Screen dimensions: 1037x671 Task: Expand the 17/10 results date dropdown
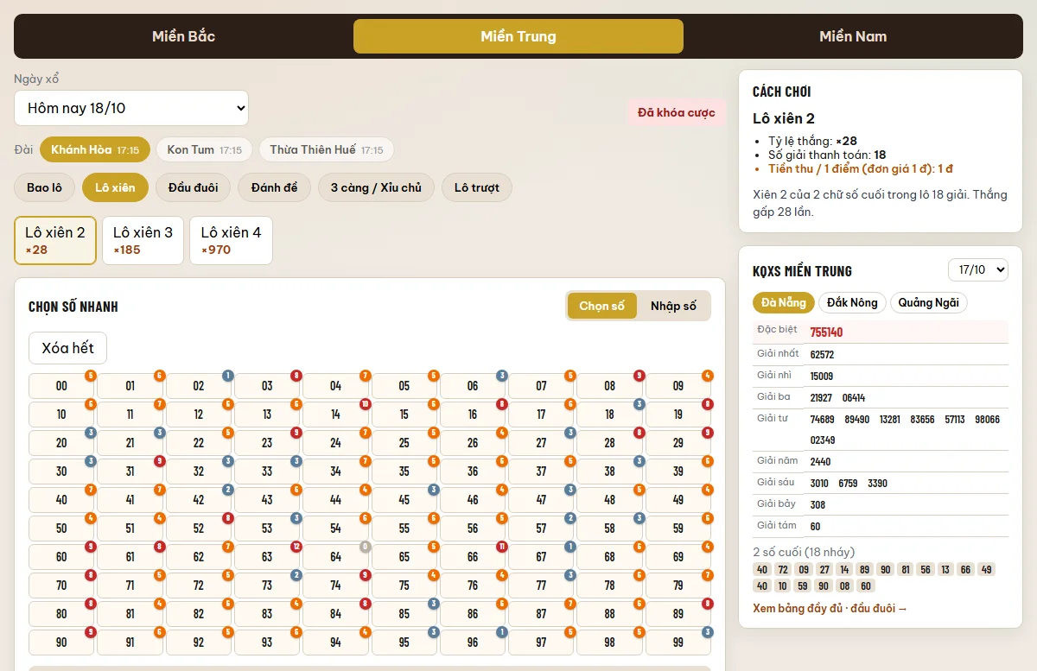[x=978, y=270]
